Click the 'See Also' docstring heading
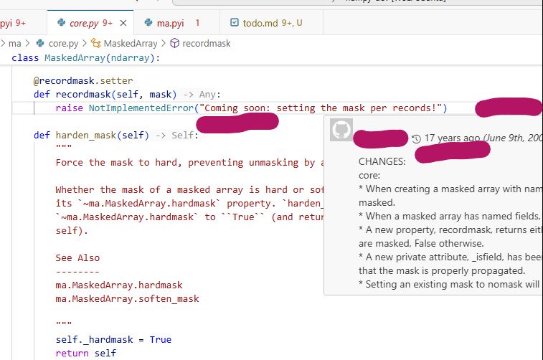 (77, 258)
